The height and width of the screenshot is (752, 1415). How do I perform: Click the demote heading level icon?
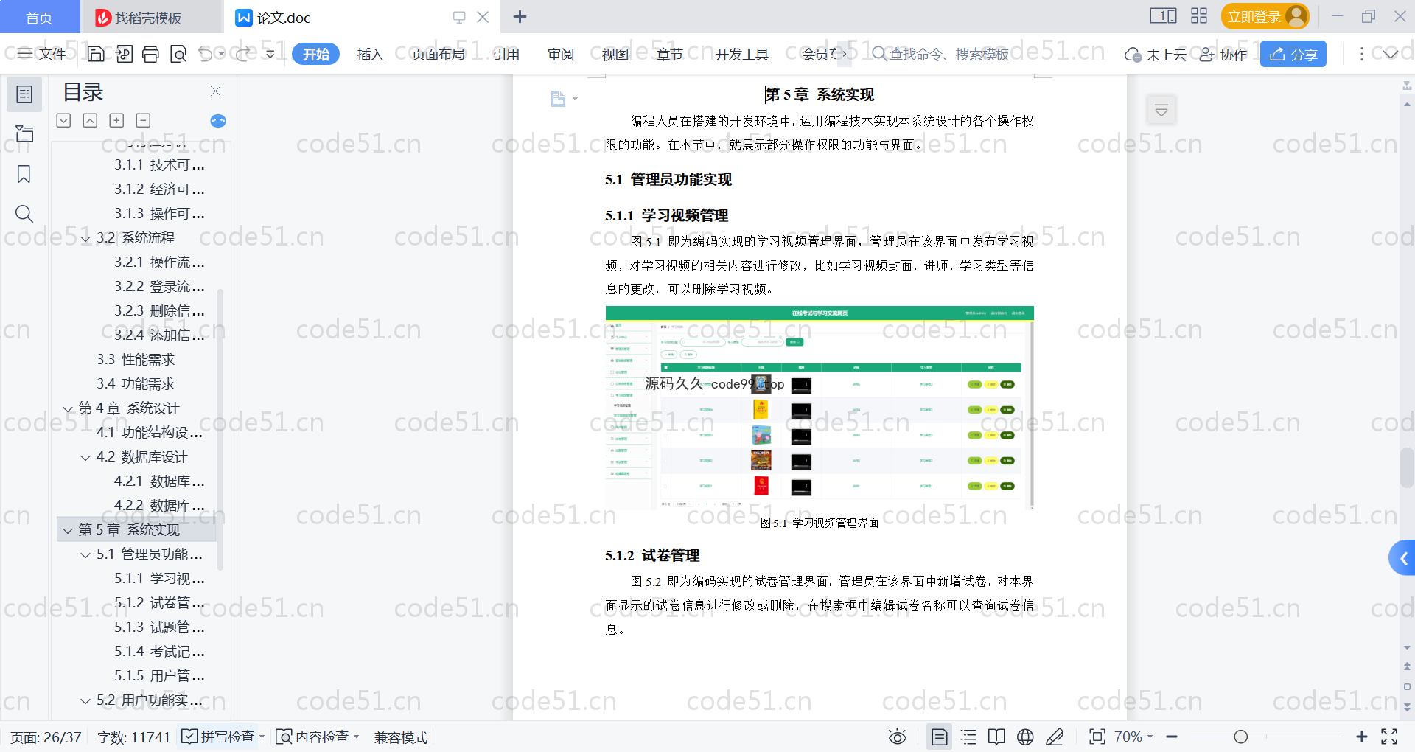63,120
